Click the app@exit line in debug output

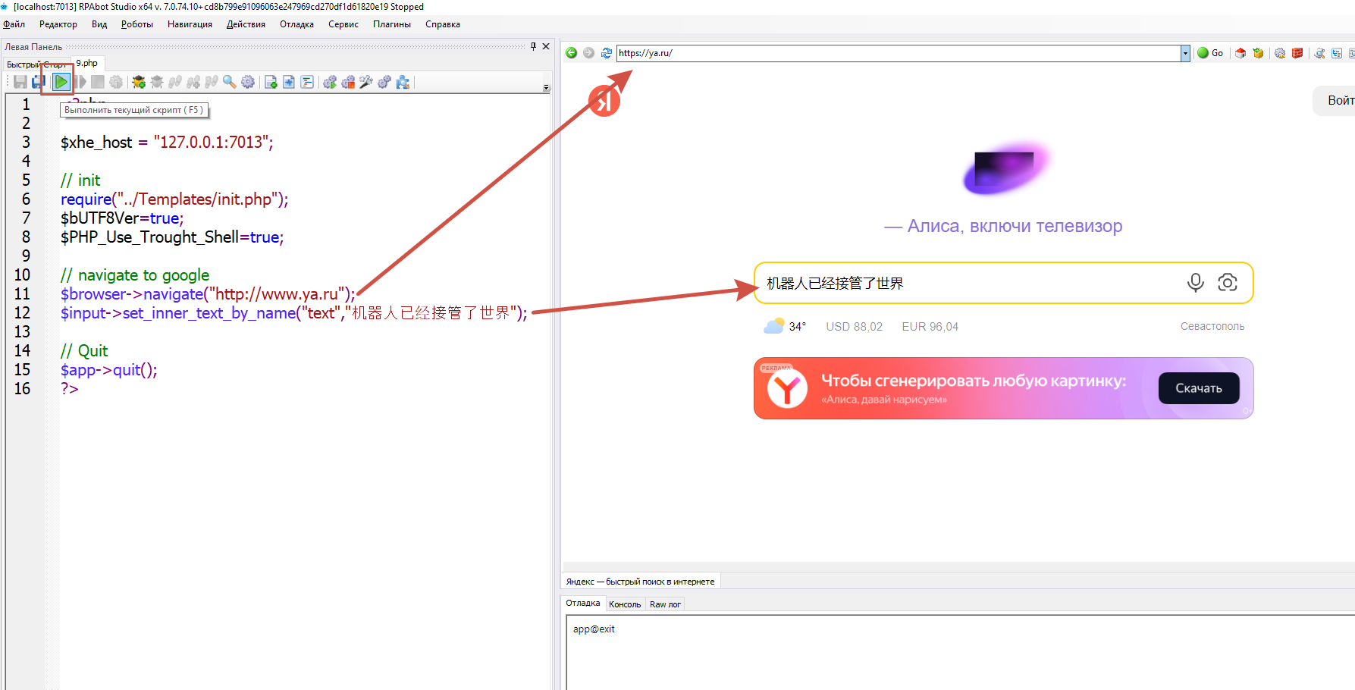click(594, 629)
